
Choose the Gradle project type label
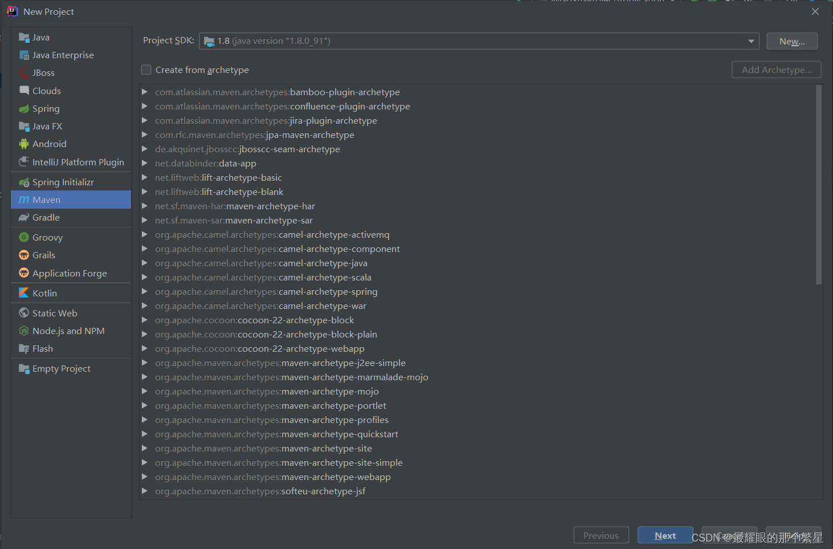point(46,218)
